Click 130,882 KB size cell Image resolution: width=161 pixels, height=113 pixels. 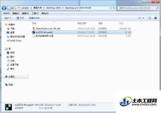click(125, 29)
